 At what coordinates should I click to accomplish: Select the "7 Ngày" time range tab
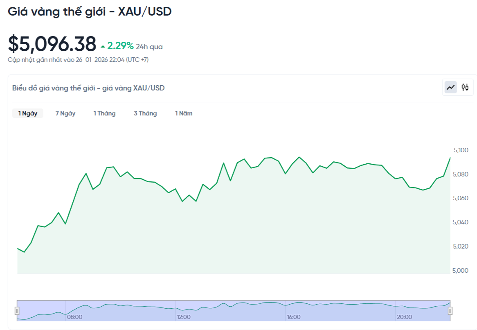click(65, 113)
